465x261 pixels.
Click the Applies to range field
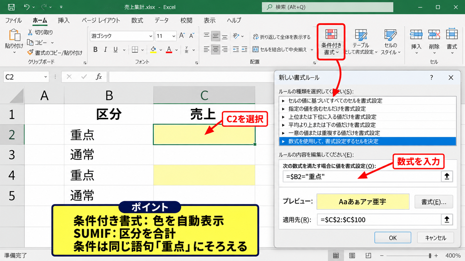click(379, 220)
